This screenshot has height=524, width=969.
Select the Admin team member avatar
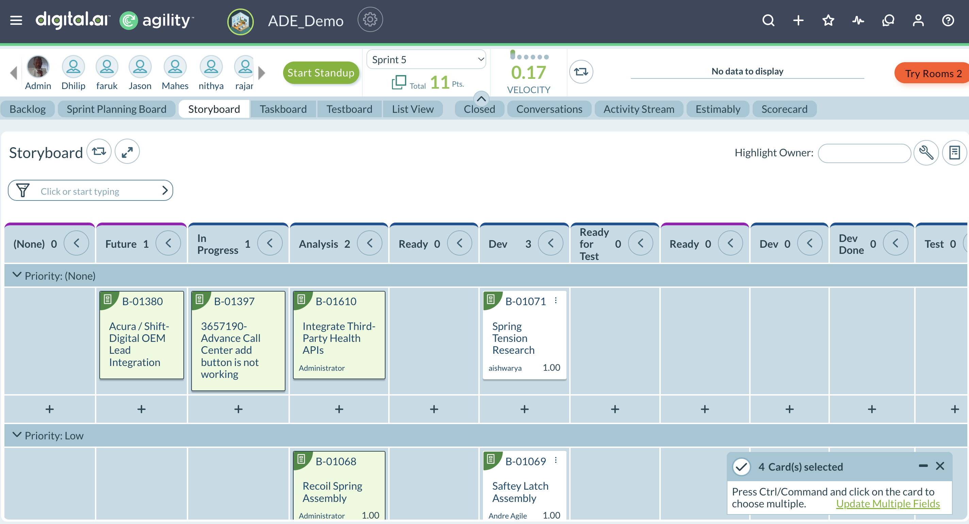[38, 67]
